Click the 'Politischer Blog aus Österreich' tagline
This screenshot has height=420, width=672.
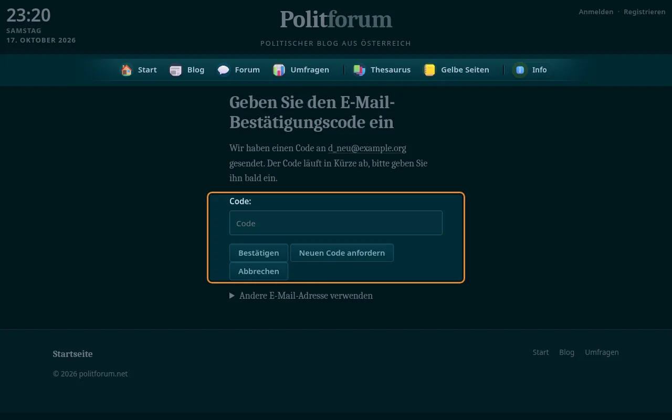point(336,44)
